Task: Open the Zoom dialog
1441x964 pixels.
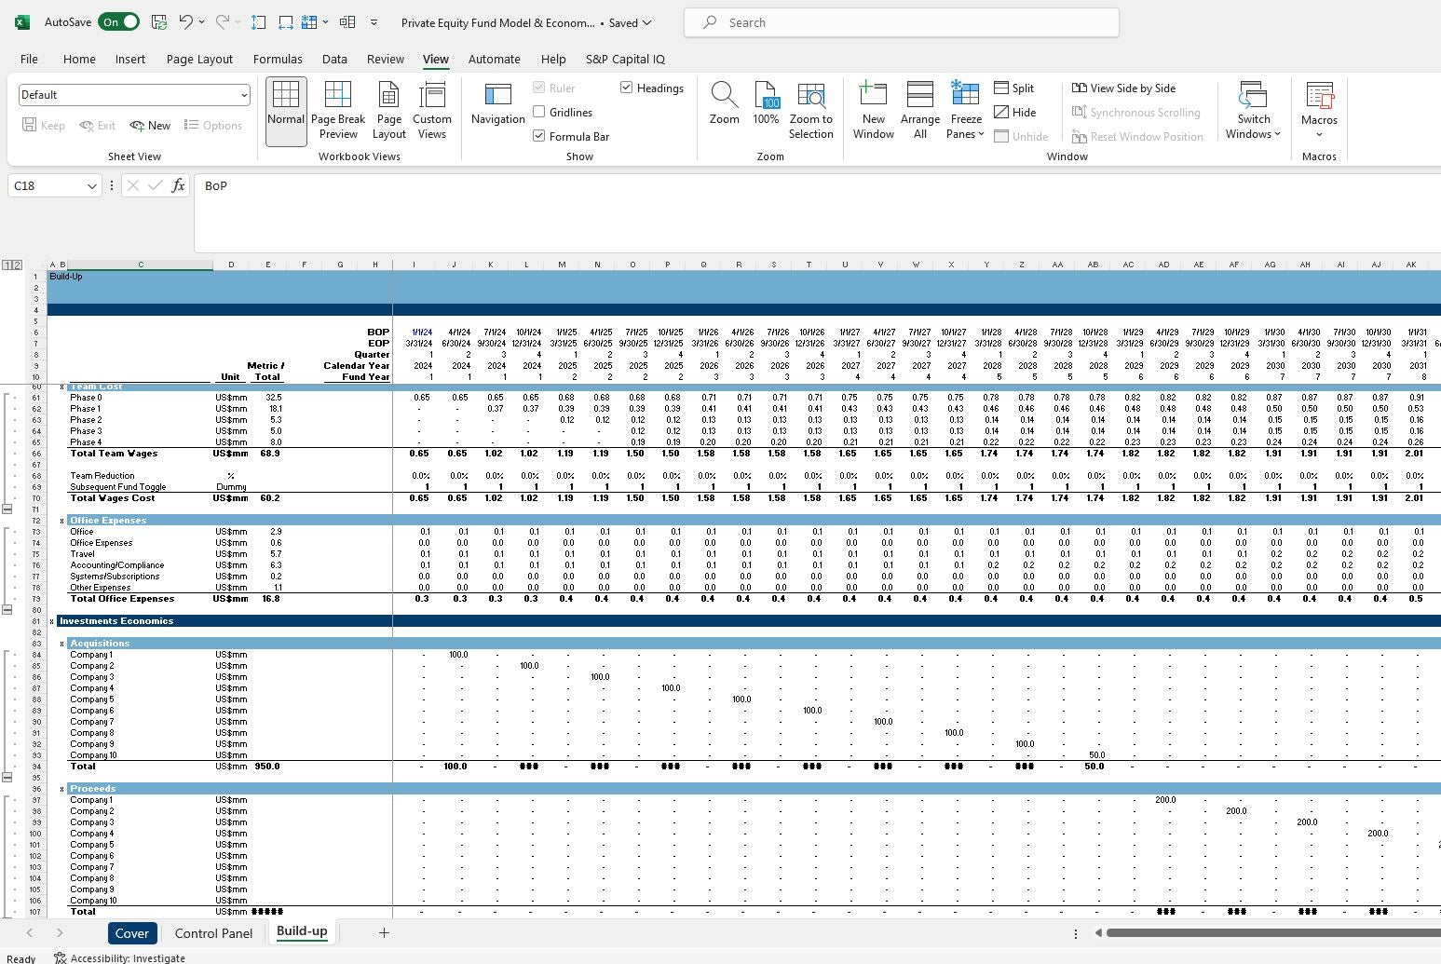Action: point(724,107)
